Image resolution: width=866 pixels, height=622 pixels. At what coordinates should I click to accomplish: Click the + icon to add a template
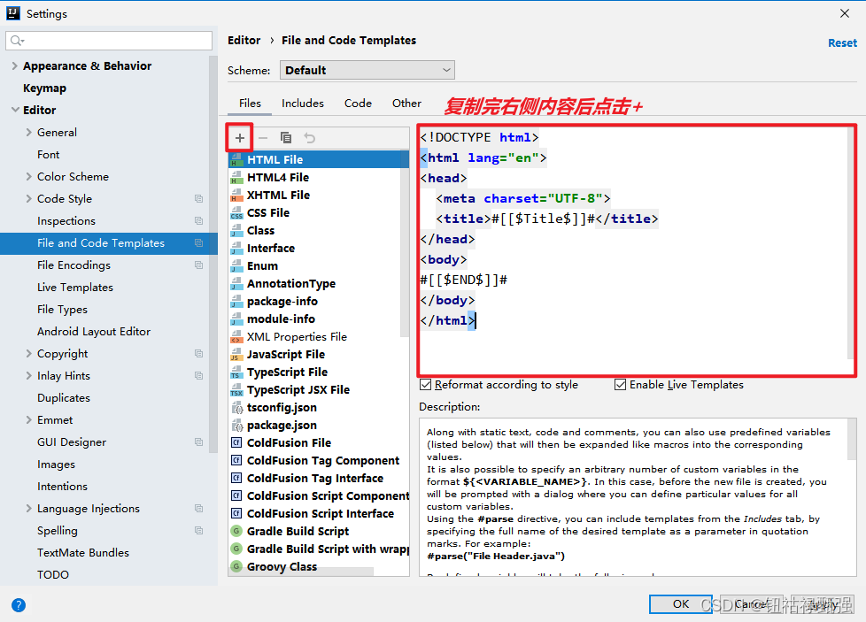239,138
